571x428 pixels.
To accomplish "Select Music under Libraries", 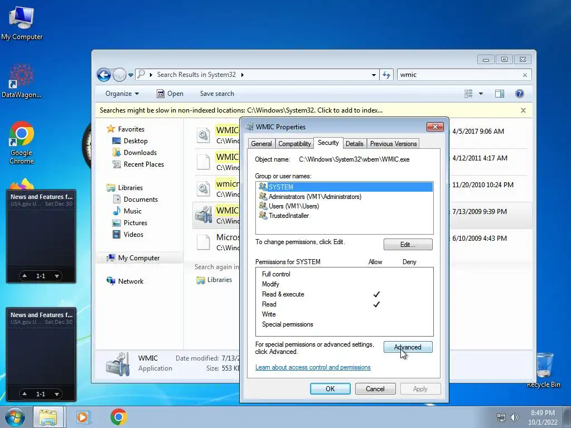I will point(127,211).
